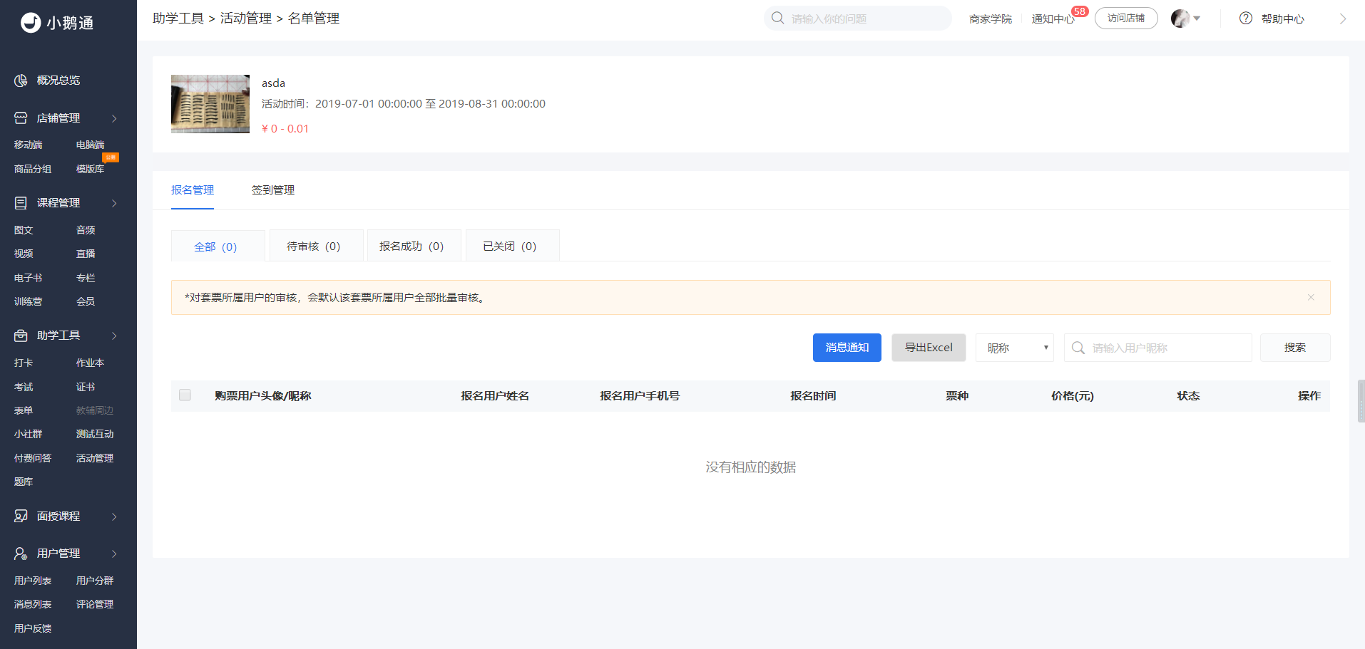
Task: Tick the select-all checkbox in table header
Action: [185, 395]
